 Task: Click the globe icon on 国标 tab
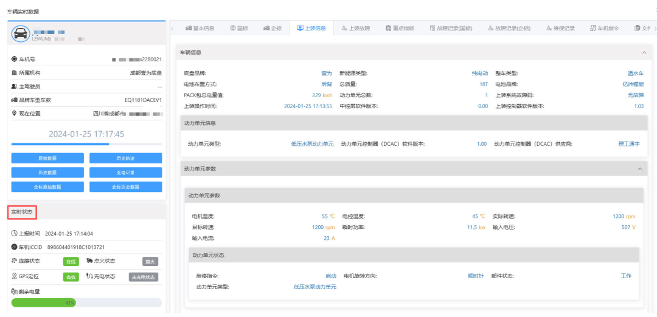point(232,28)
